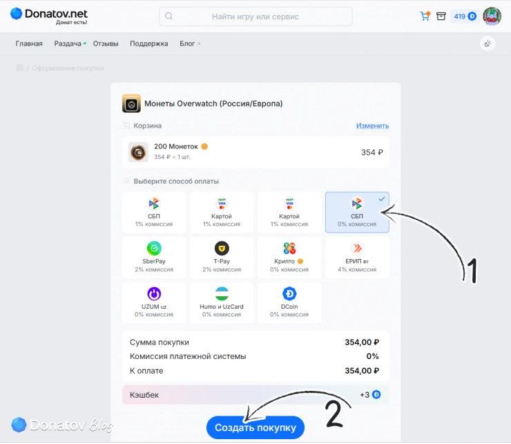Select СБП with 1% commission
511x444 pixels.
154,212
